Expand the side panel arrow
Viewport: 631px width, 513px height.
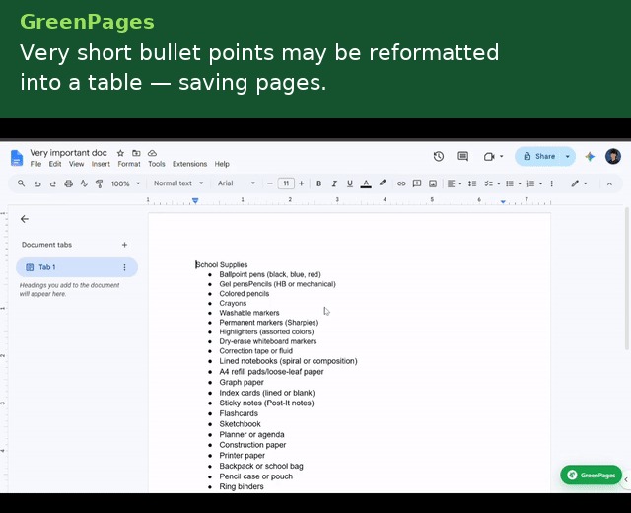(626, 479)
